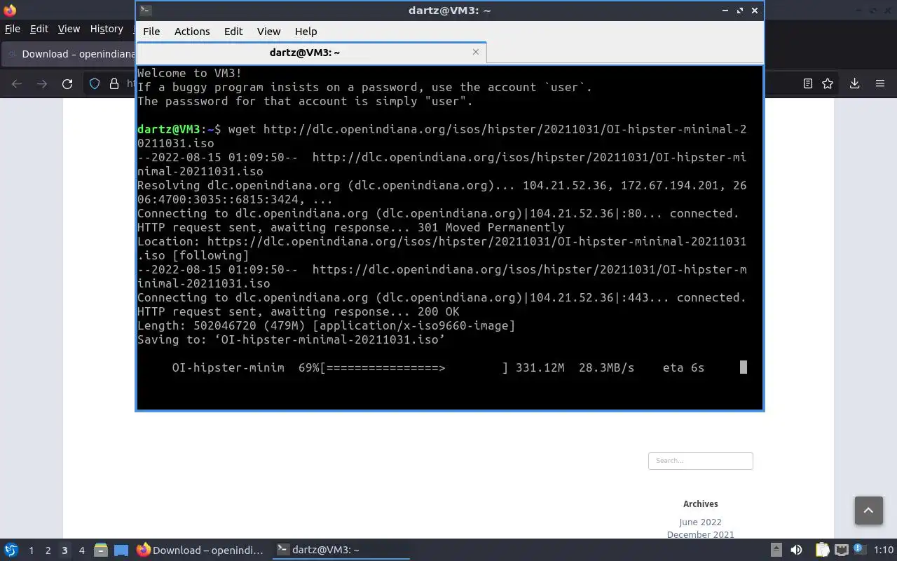Reload the page in Firefox
This screenshot has height=561, width=897.
tap(67, 83)
